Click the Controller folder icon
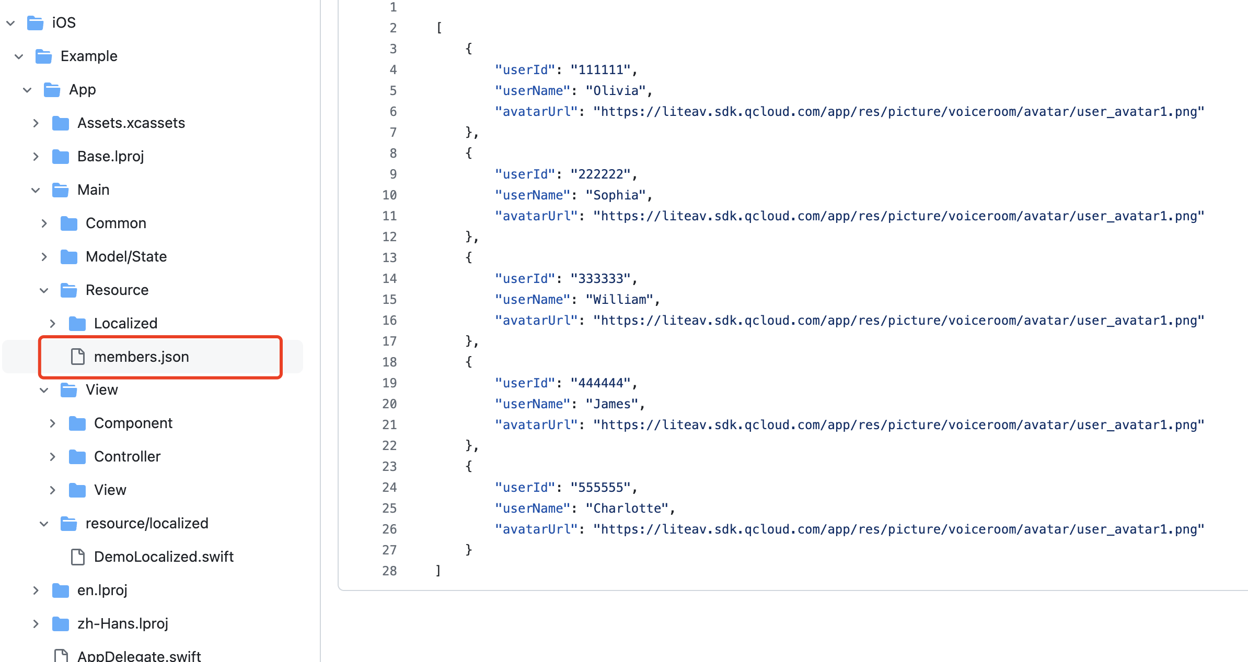Viewport: 1248px width, 662px height. point(77,457)
